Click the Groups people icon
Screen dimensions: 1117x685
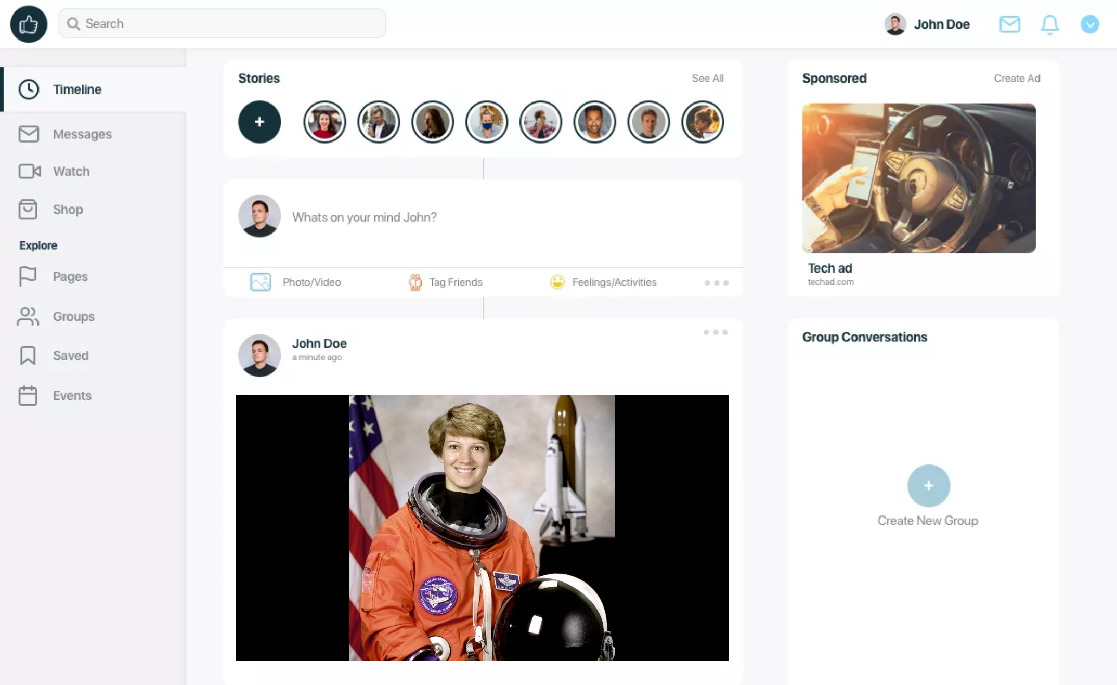coord(28,316)
